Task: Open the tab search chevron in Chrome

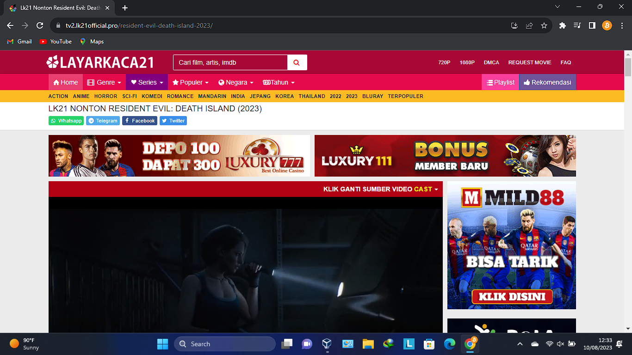Action: [x=558, y=7]
